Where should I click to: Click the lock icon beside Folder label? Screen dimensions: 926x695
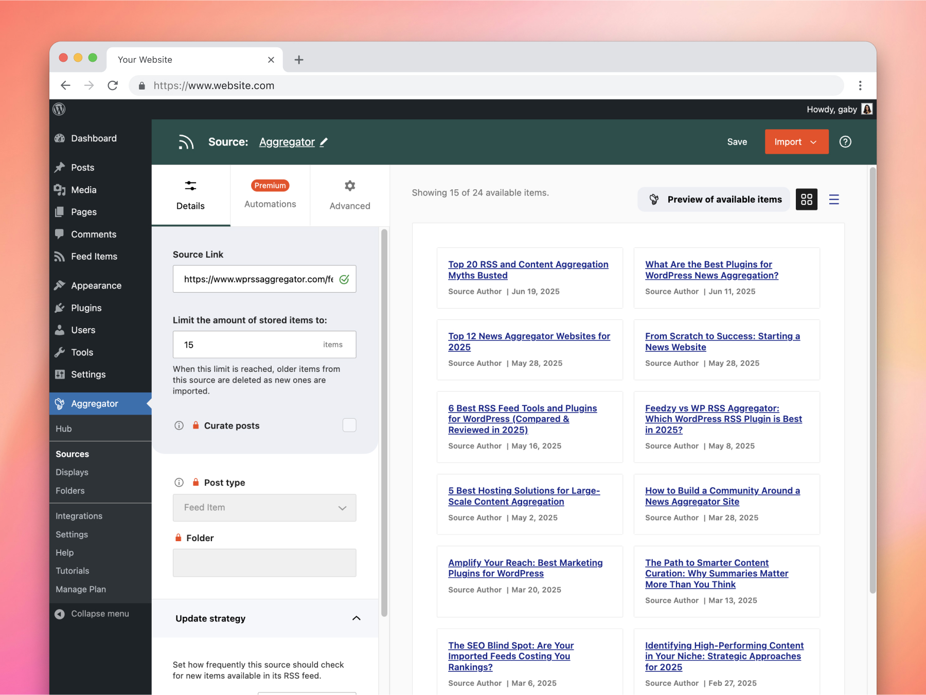[179, 538]
